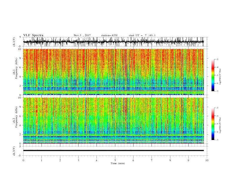Click time axis tick label '0'

pyautogui.click(x=23, y=160)
